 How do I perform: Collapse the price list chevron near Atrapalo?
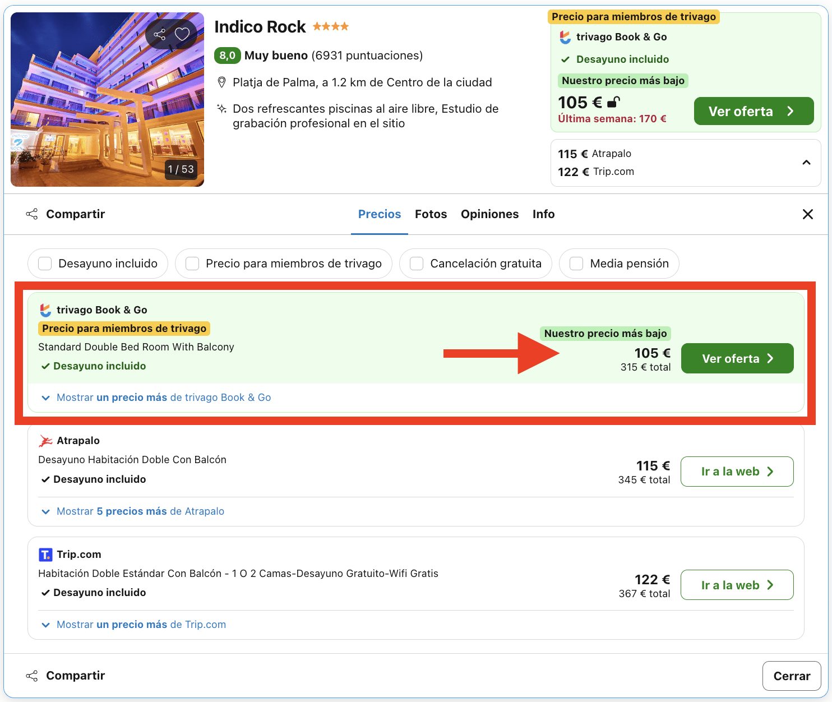coord(806,163)
